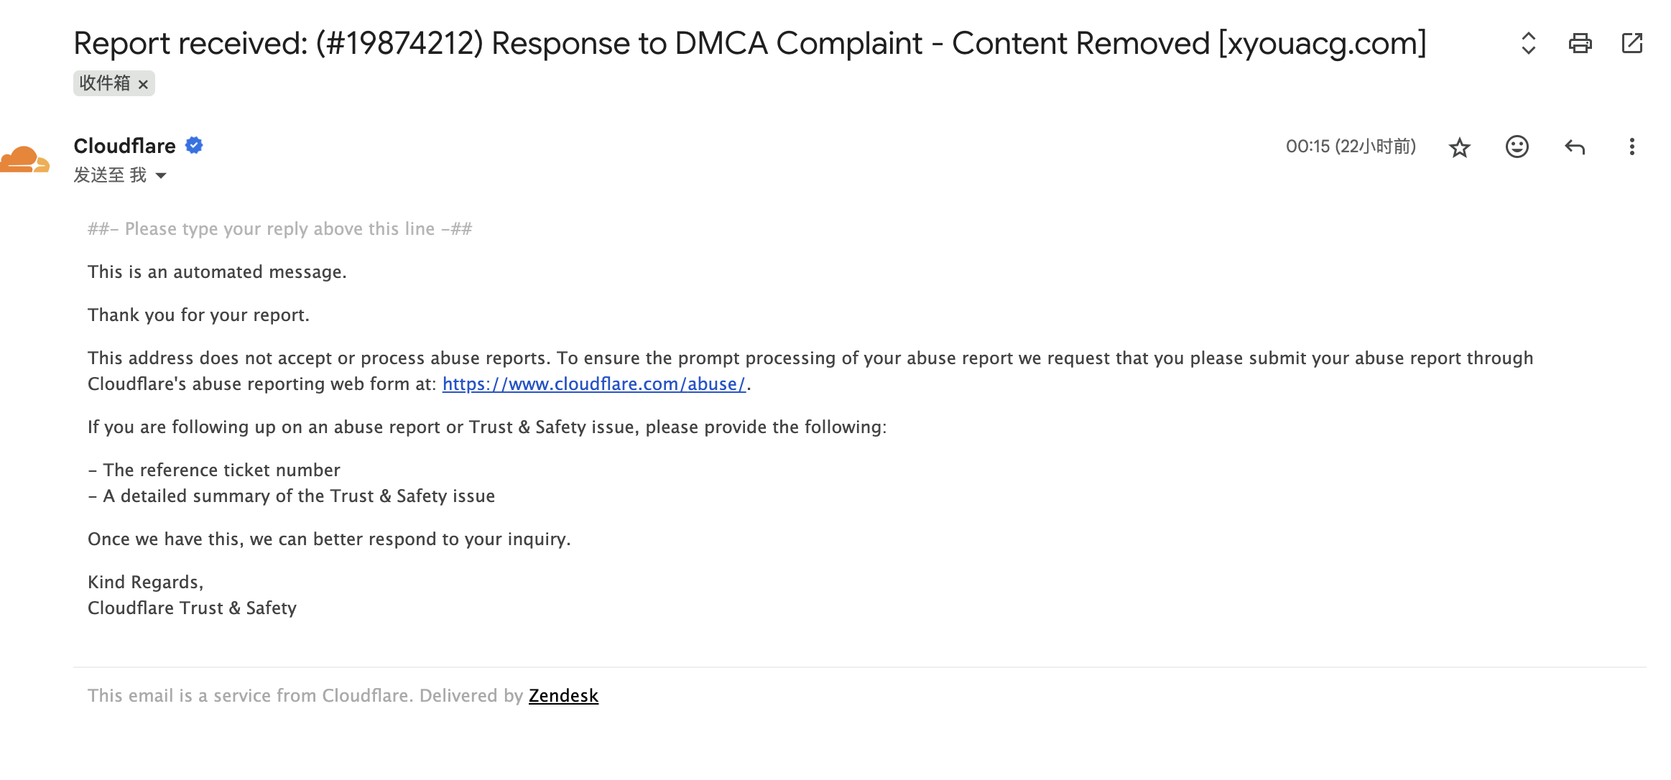Click the email subject line heading
This screenshot has height=780, width=1671.
pos(749,44)
